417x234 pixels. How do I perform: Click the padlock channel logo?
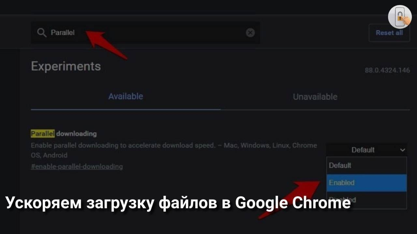(400, 17)
